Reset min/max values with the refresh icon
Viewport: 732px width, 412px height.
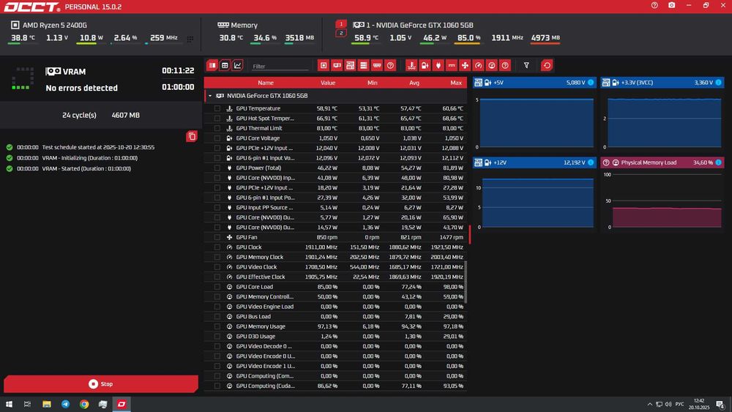point(547,65)
